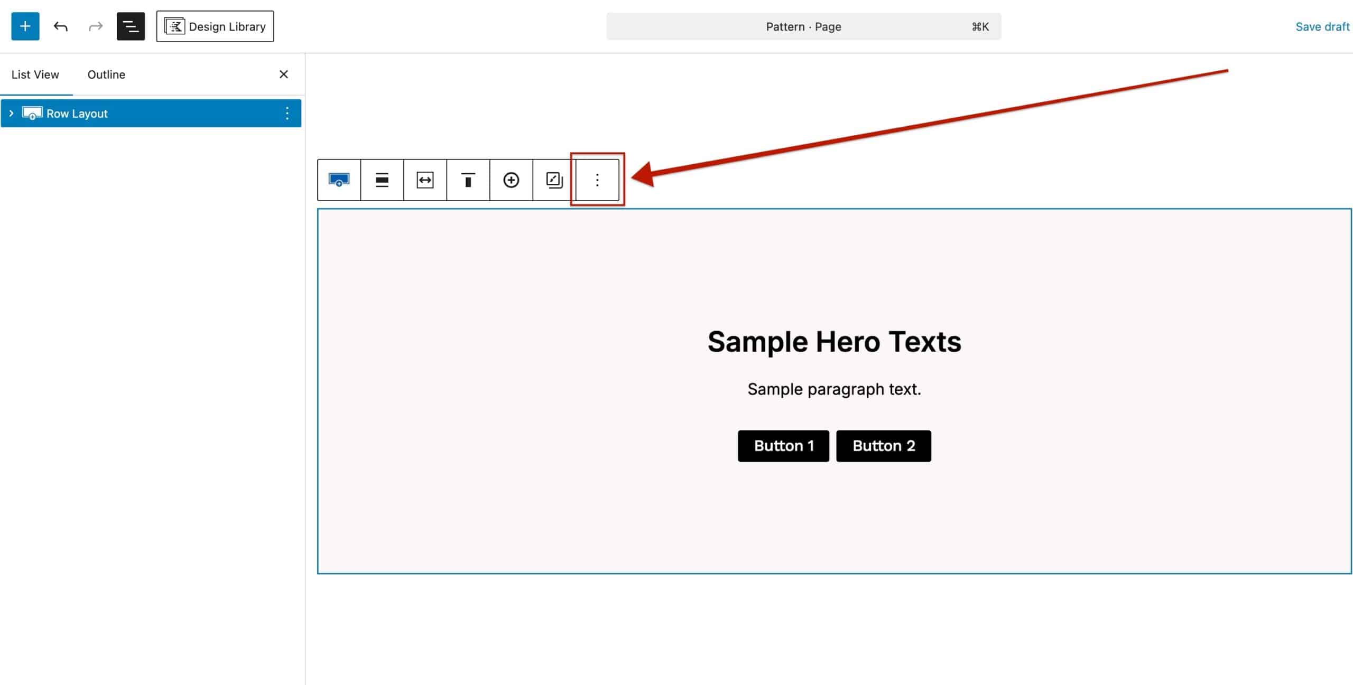Select the Row Layout block icon in toolbar

[x=338, y=180]
